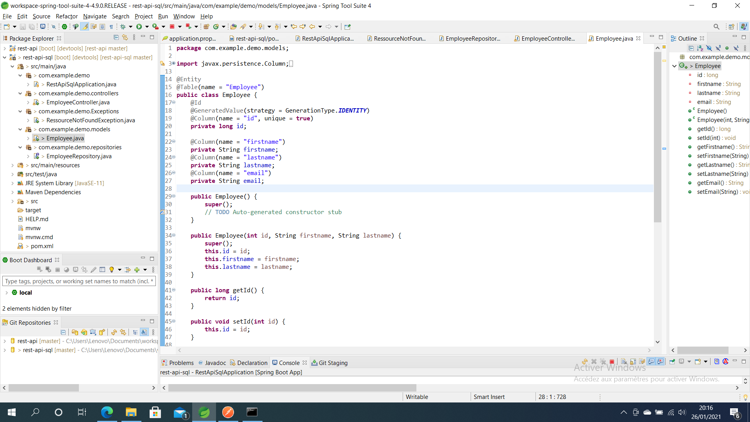Click the editor vertical scrollbar thumb

tap(657, 137)
